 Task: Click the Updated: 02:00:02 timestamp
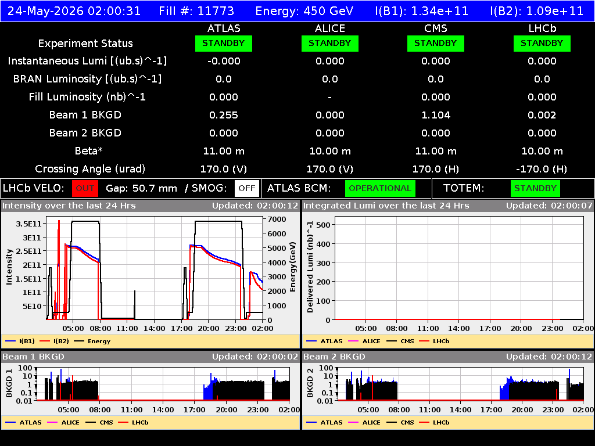256,357
